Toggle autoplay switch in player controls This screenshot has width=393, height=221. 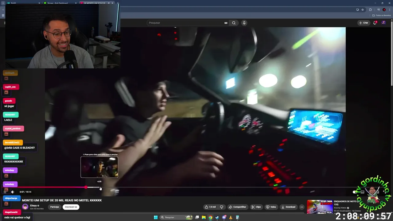[356, 192]
